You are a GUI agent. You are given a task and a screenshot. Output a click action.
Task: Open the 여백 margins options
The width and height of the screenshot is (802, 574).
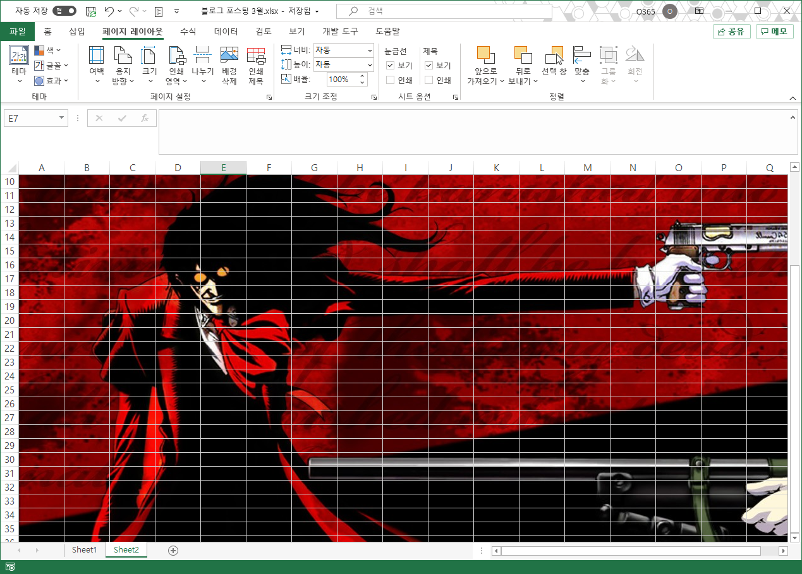point(97,65)
